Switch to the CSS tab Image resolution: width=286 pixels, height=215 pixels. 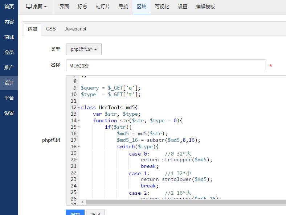coord(51,29)
